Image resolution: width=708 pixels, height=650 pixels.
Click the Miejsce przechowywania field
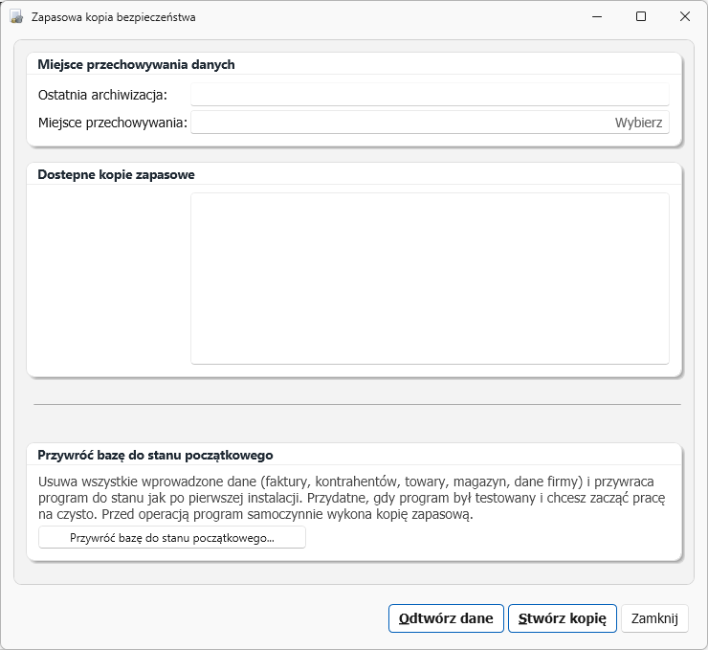click(430, 122)
